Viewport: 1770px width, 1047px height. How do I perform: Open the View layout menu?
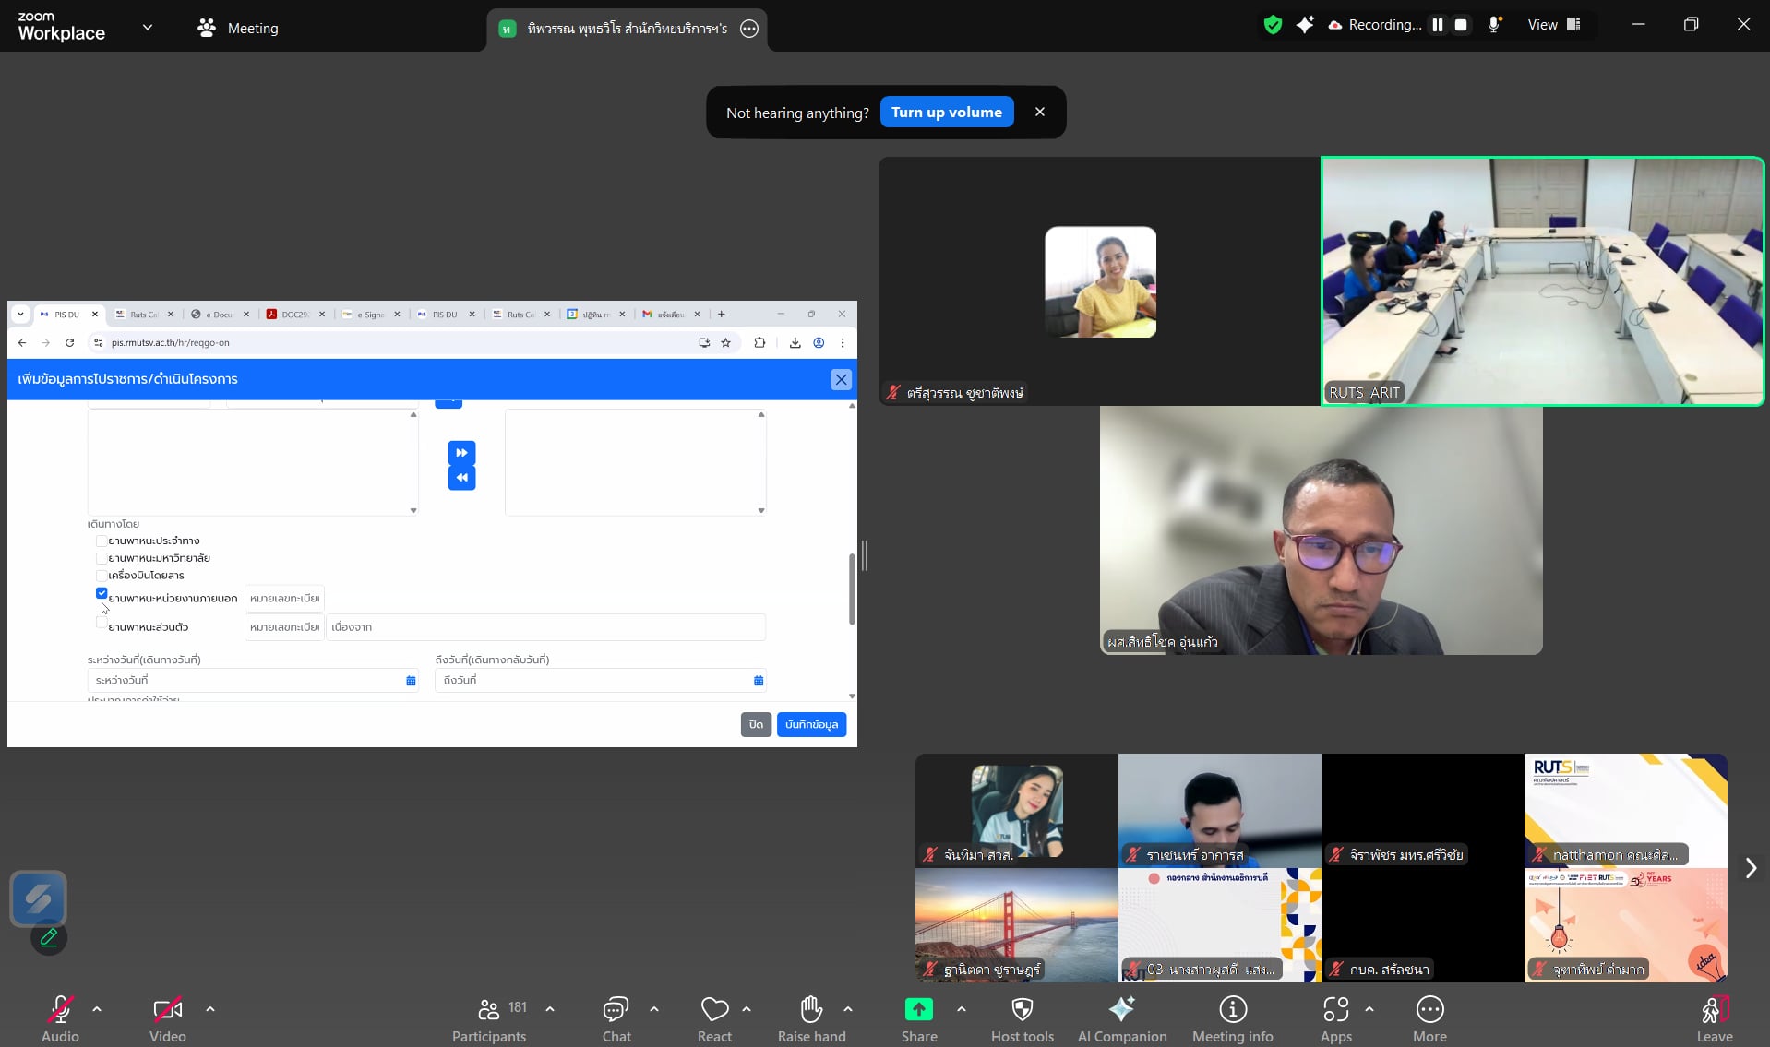tap(1554, 25)
